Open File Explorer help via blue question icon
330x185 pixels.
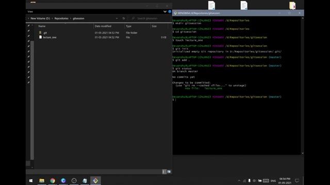click(x=170, y=11)
